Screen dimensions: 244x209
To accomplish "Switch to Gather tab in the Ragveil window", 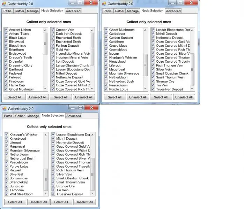I will 20,116.
